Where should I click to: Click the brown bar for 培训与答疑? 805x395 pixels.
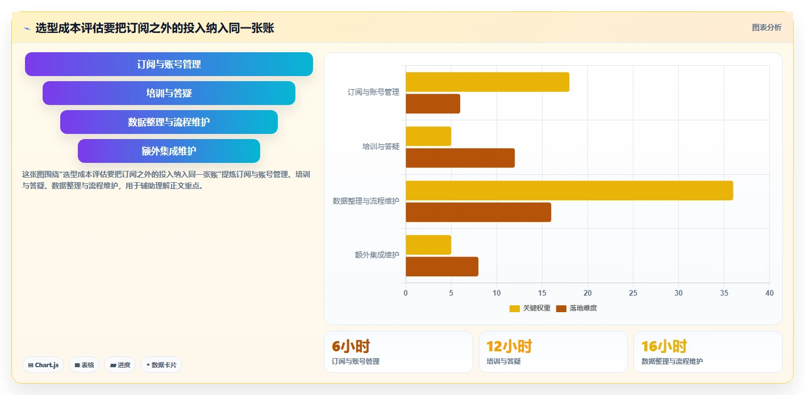[460, 158]
